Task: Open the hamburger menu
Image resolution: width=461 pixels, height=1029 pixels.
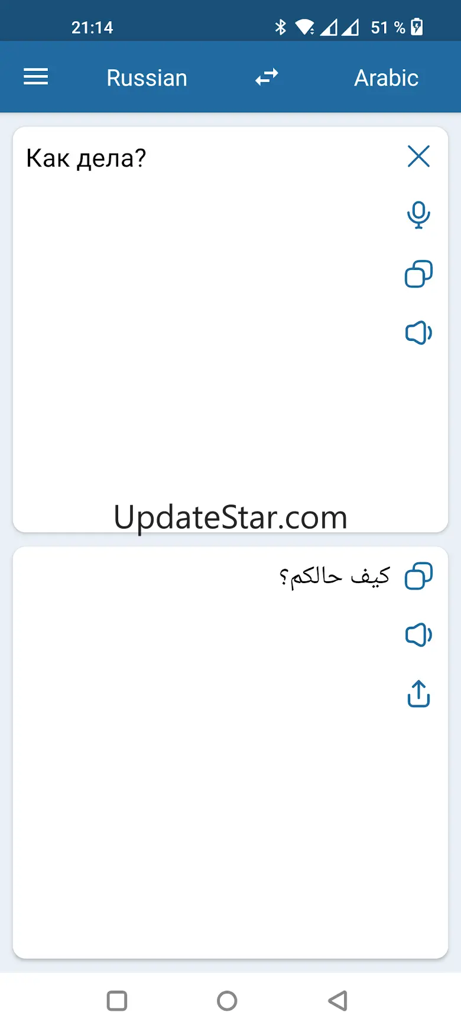Action: click(35, 77)
